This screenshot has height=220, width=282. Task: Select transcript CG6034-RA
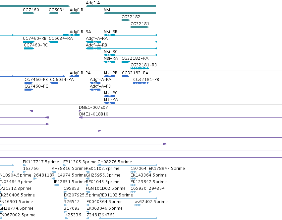53,42
